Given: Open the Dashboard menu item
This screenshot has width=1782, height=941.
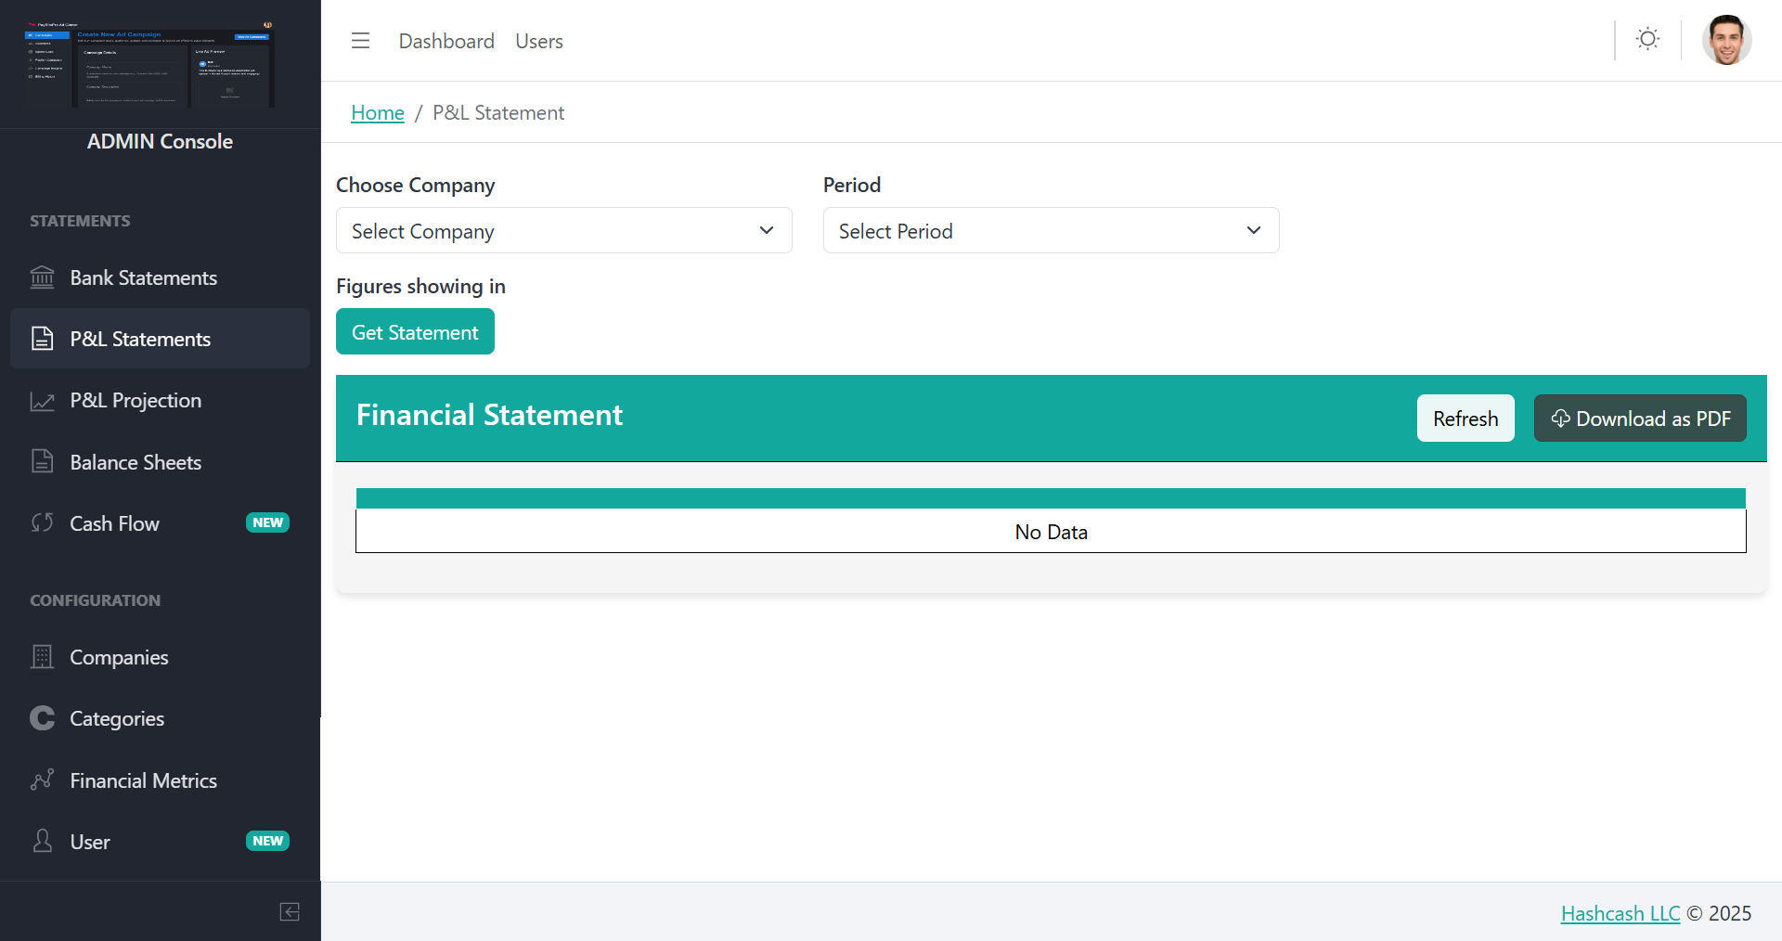Looking at the screenshot, I should pos(446,42).
